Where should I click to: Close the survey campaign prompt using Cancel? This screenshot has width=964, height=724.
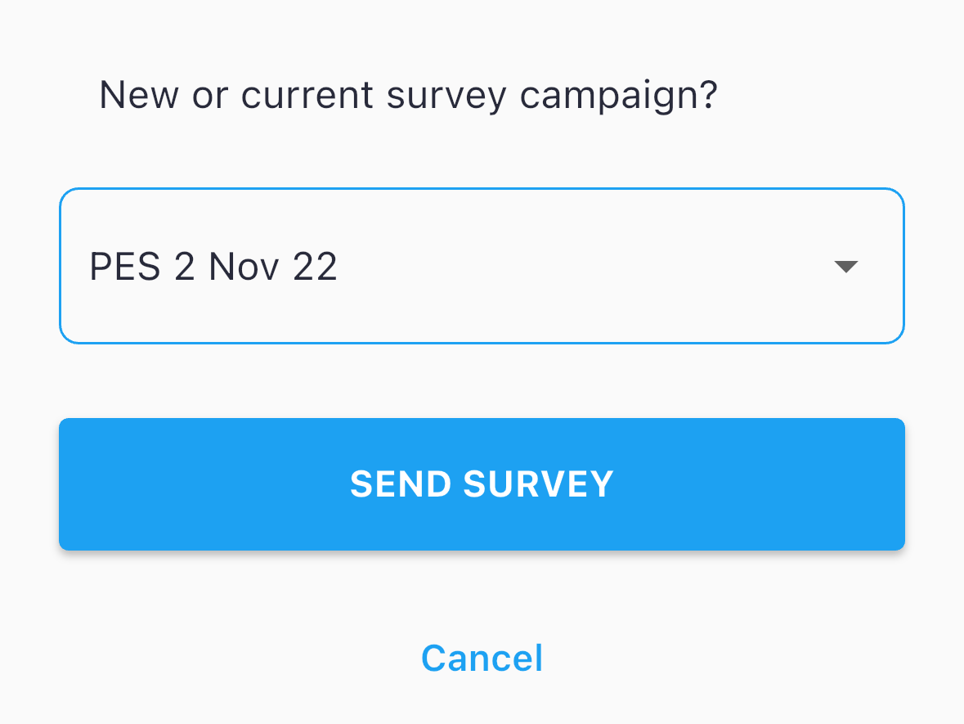click(482, 658)
